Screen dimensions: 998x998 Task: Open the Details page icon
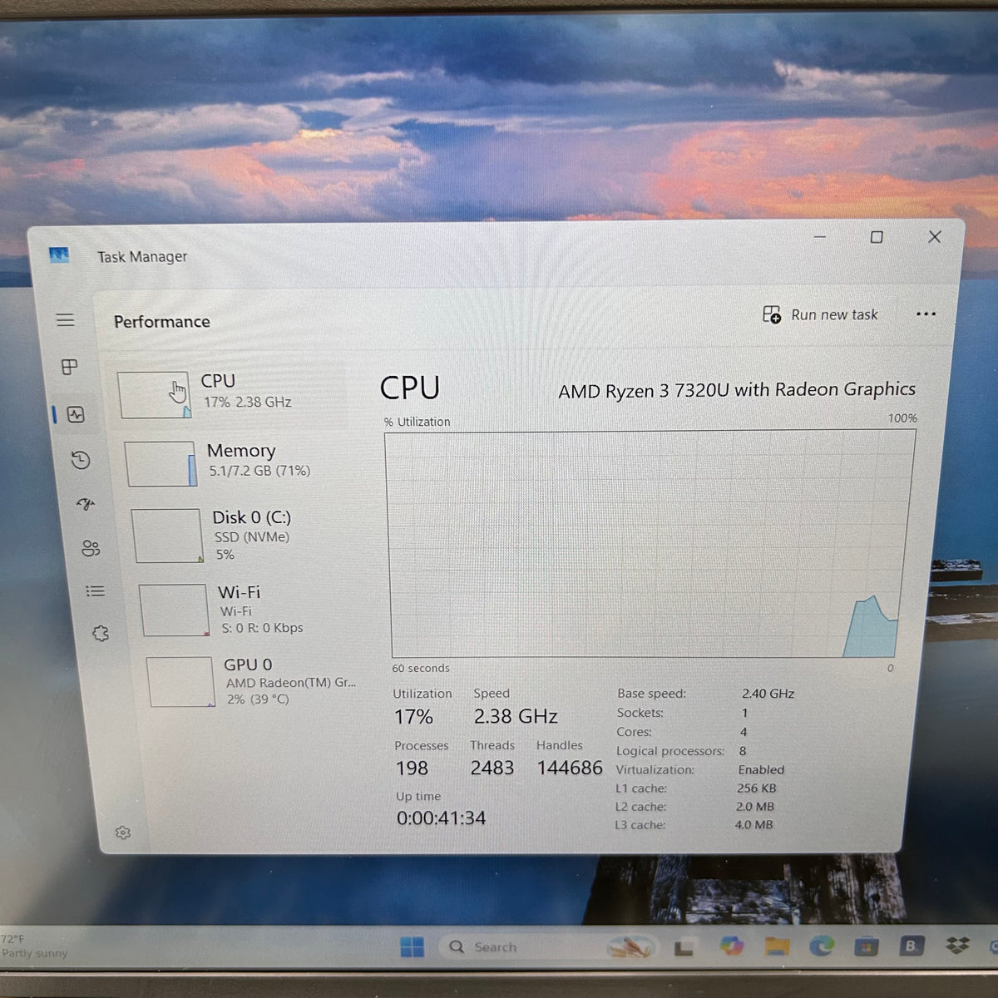pyautogui.click(x=96, y=591)
